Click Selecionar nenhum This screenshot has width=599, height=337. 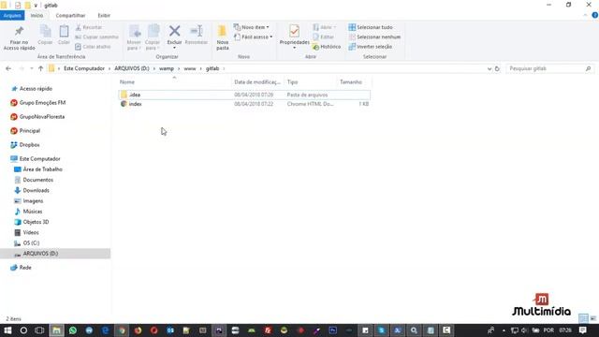[x=374, y=37]
